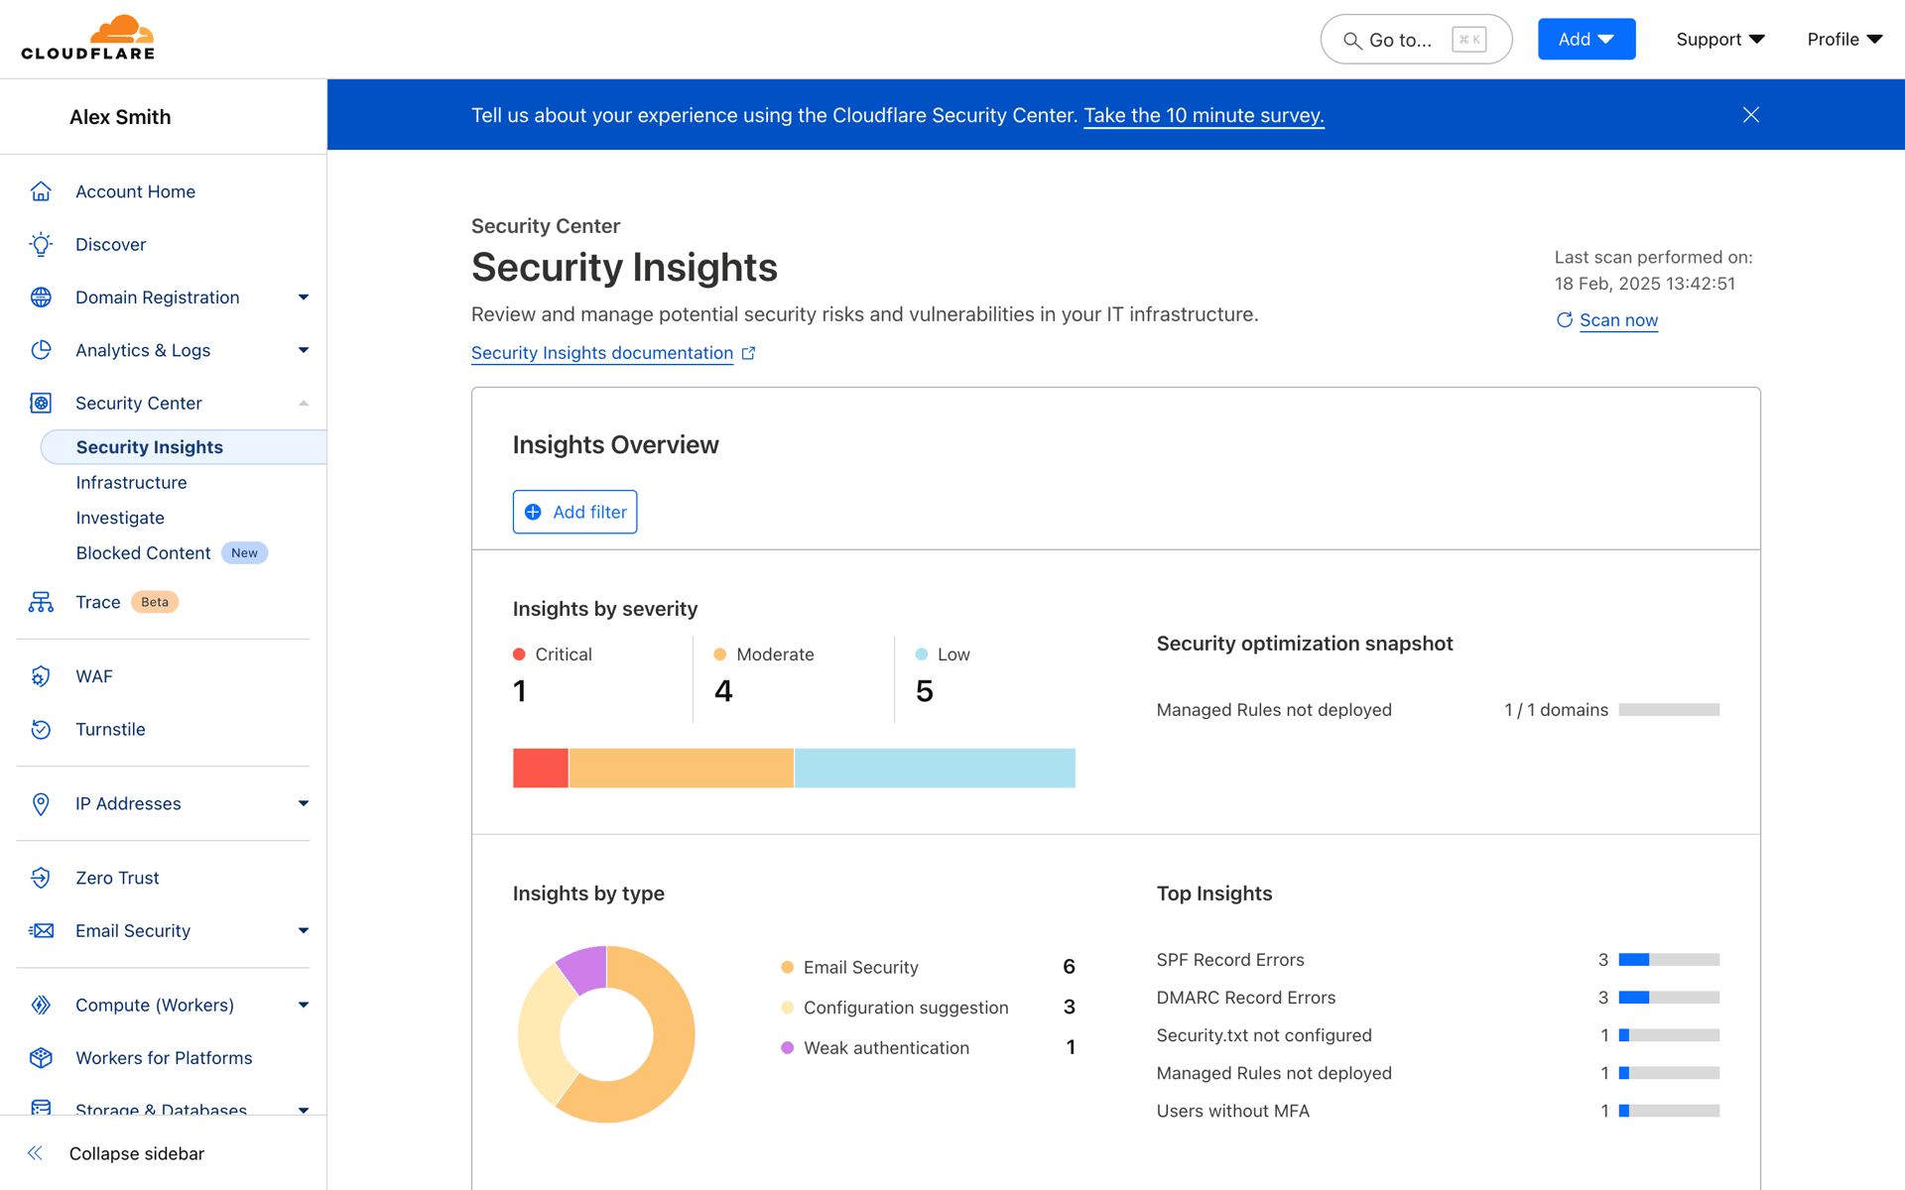Image resolution: width=1905 pixels, height=1190 pixels.
Task: Expand the Domain Registration menu arrow
Action: (x=304, y=297)
